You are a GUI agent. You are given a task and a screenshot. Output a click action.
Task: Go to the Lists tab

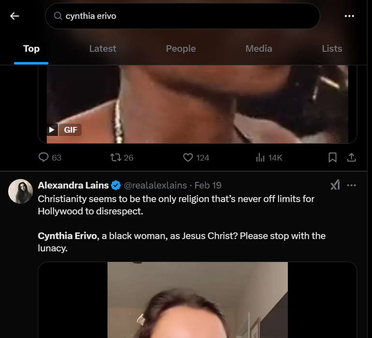[x=332, y=48]
